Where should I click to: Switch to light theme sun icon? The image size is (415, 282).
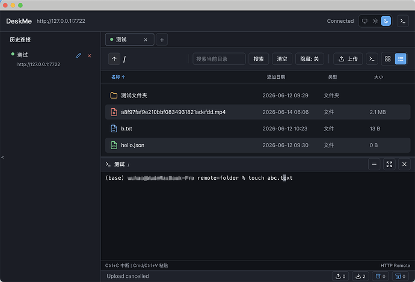click(375, 21)
